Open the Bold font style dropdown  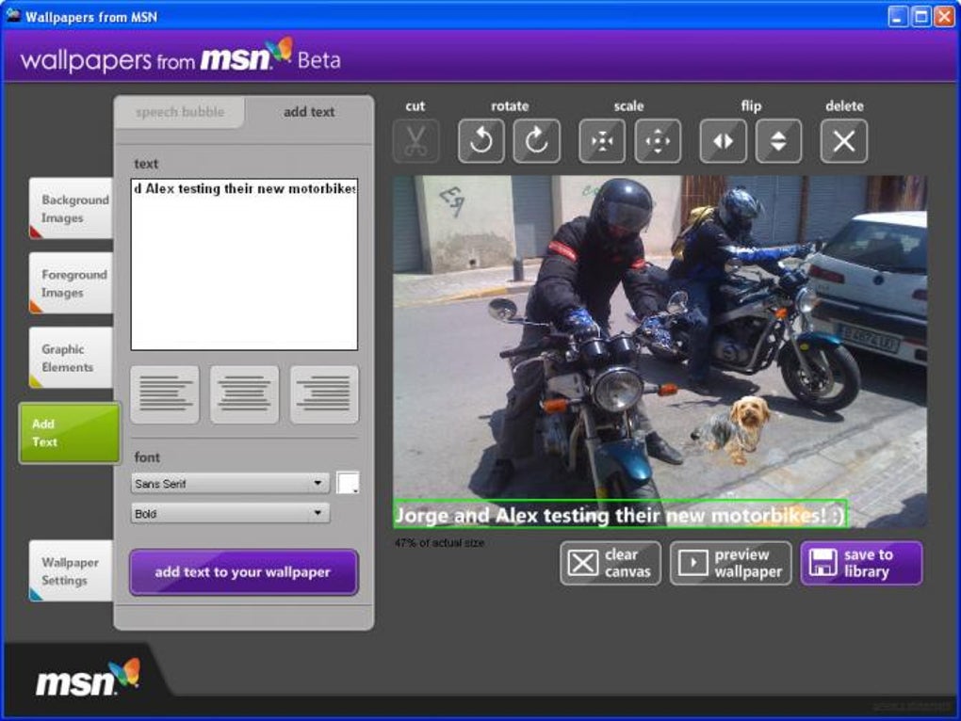[x=230, y=513]
